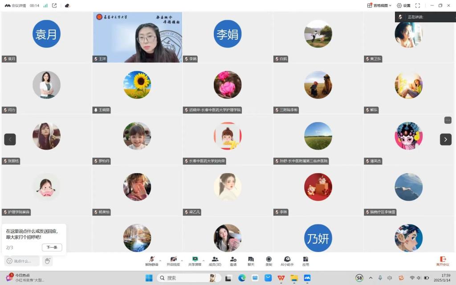Launch the AI assistant (AI小助手)

tap(287, 260)
